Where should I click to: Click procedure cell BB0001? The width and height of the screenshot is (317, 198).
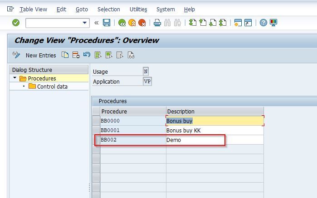coord(133,130)
